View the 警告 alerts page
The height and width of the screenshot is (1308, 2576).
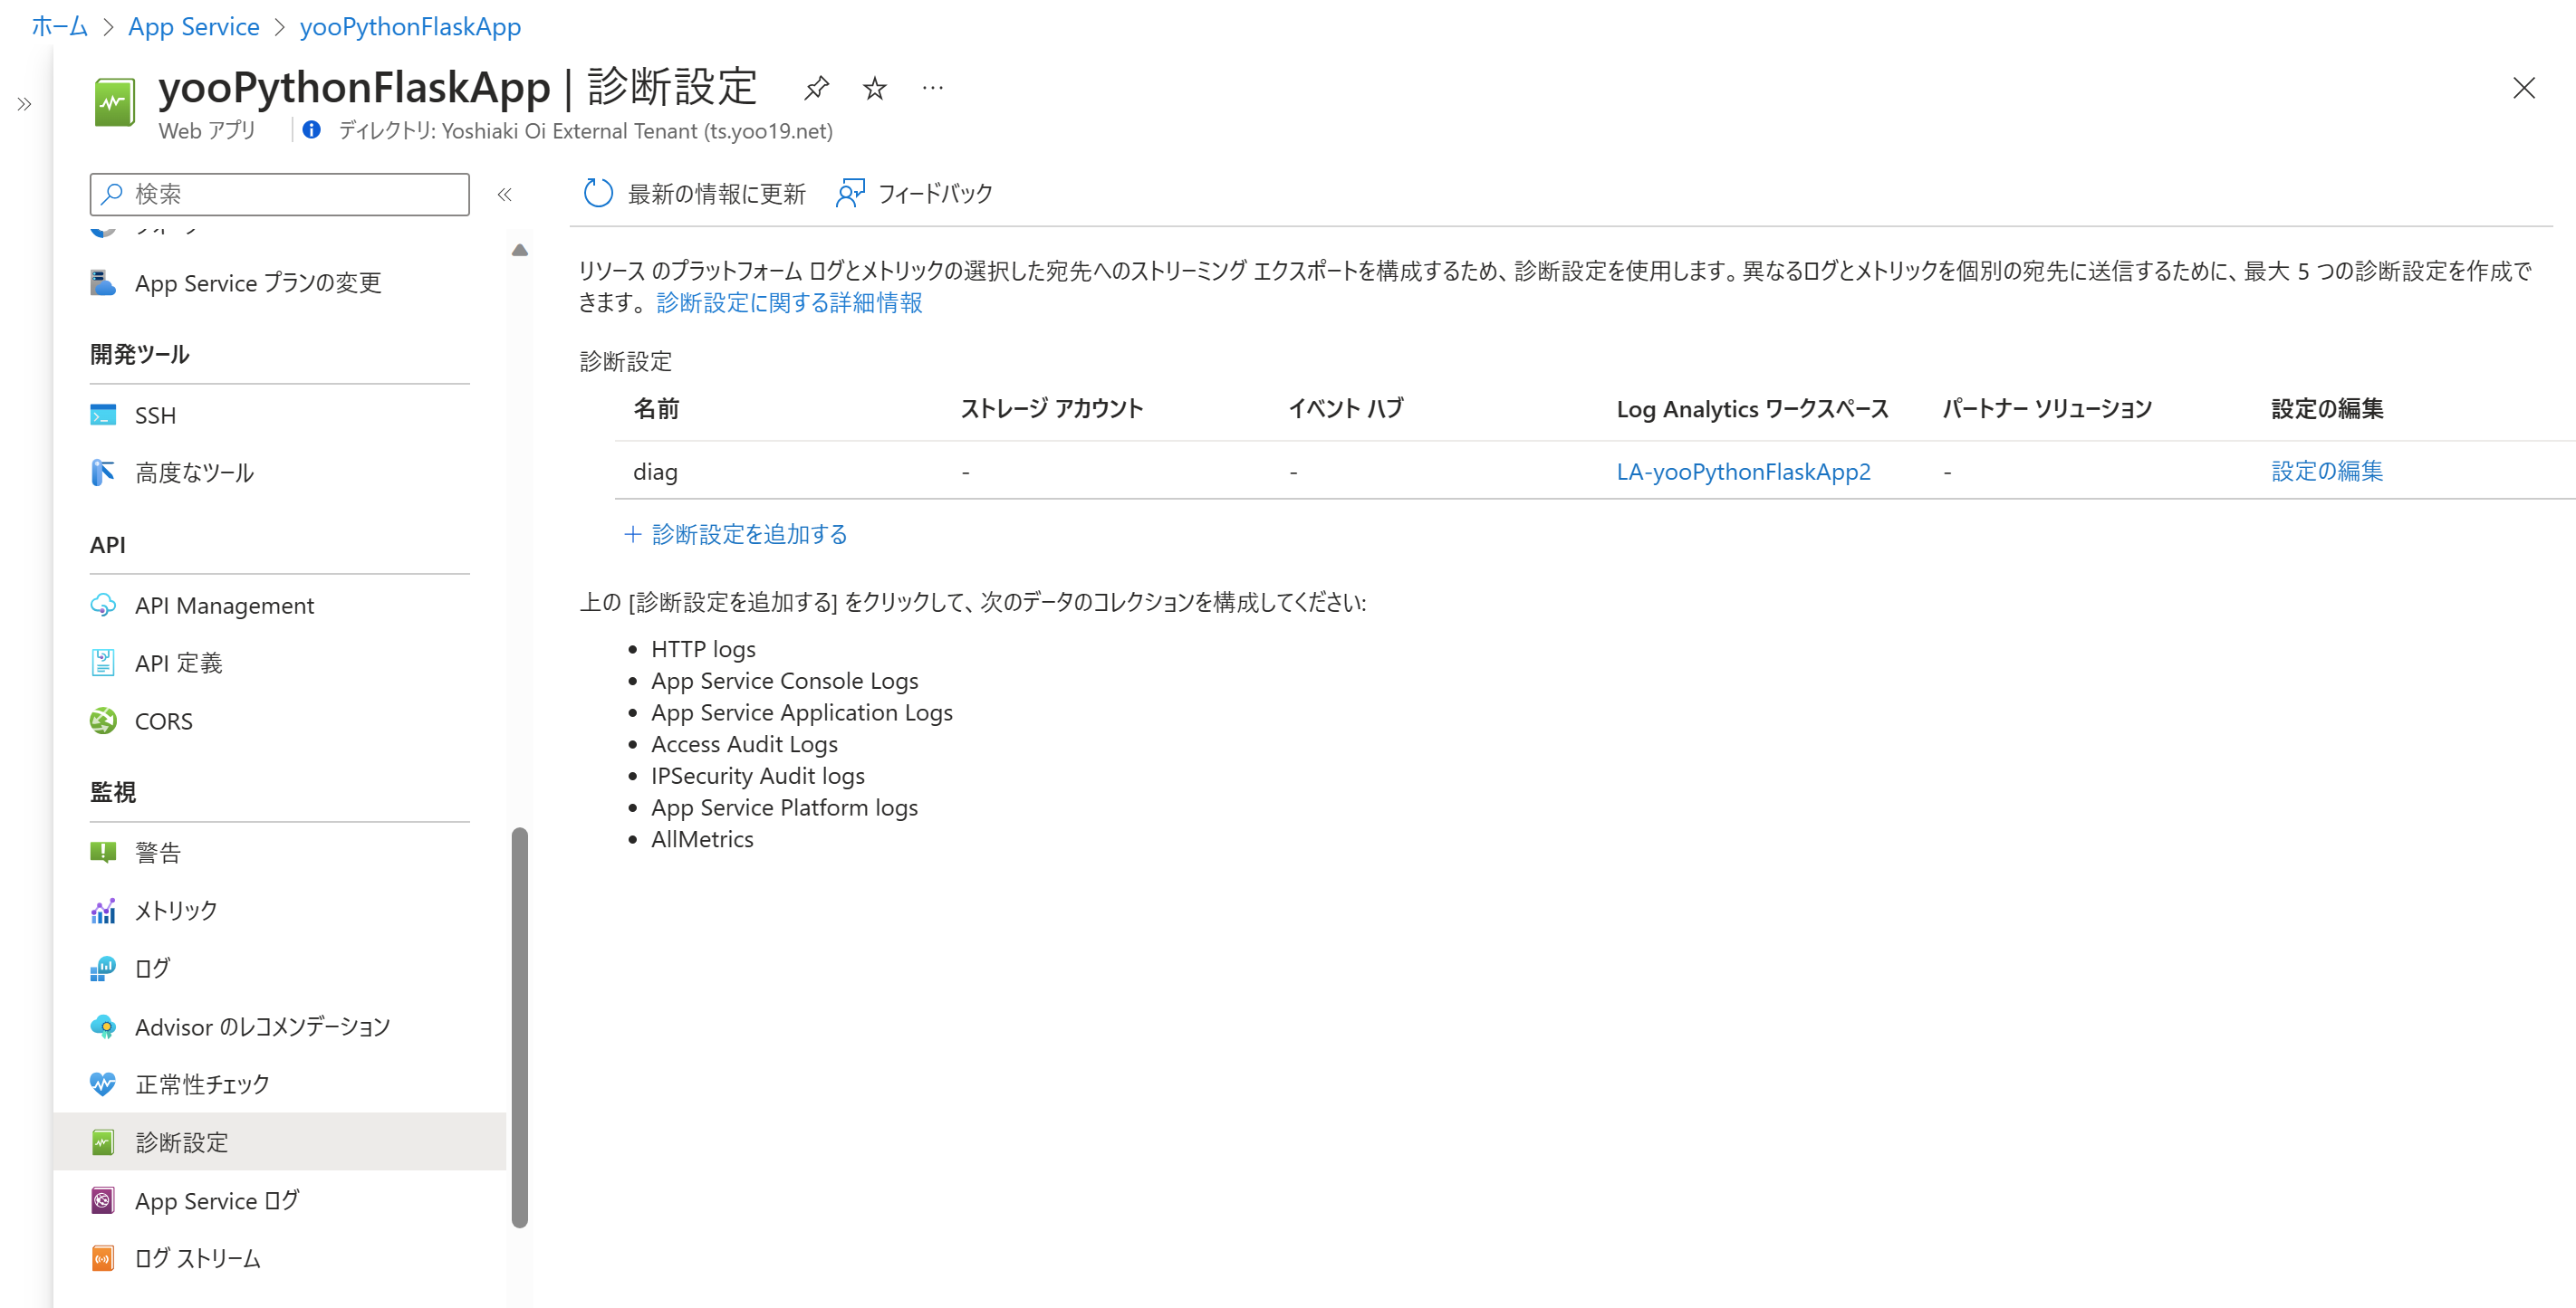click(x=158, y=852)
